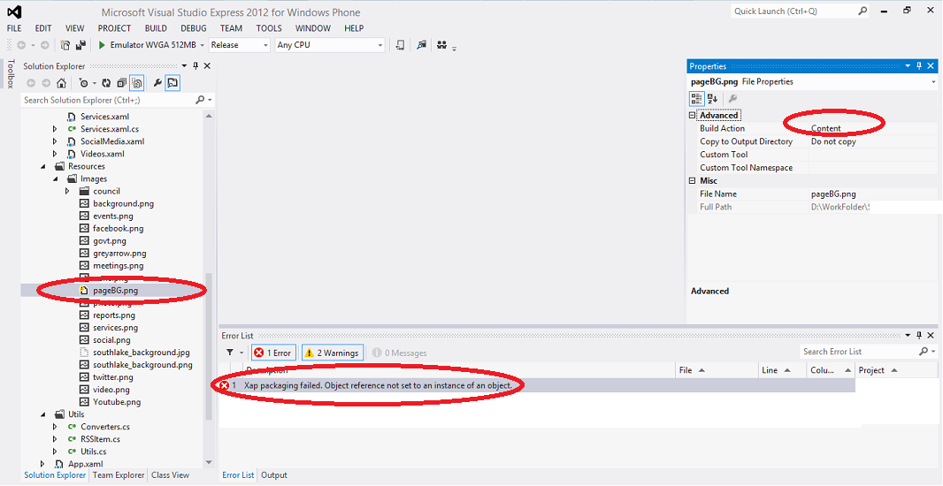Pin the Solution Explorer panel
The image size is (943, 486).
pos(195,66)
